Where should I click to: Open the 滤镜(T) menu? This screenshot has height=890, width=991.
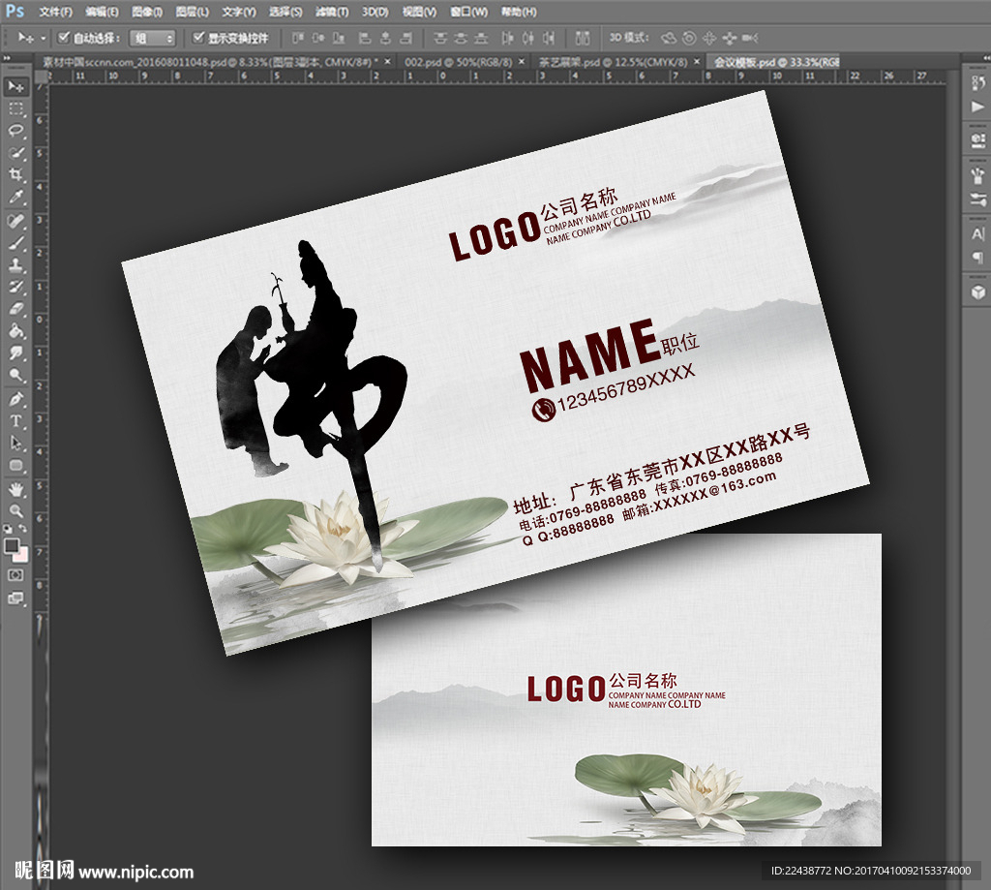pyautogui.click(x=333, y=12)
